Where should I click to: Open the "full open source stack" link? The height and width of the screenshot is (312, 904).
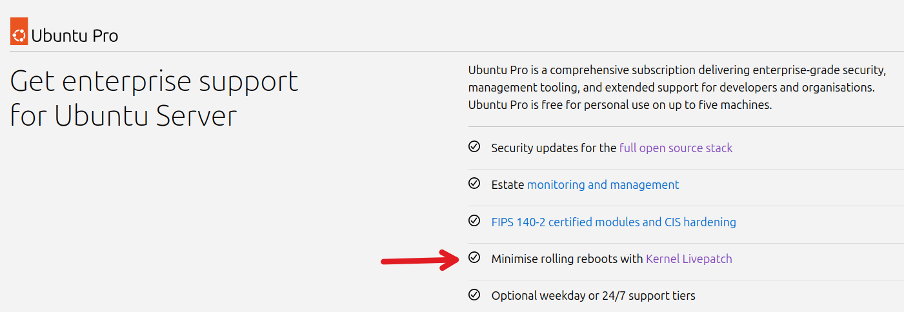pyautogui.click(x=676, y=148)
